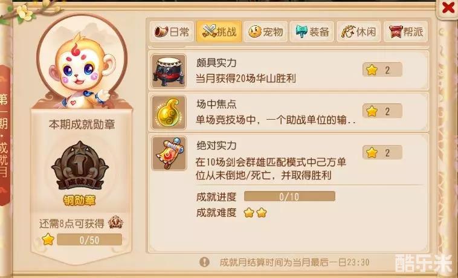Open the 装备 tab
This screenshot has width=458, height=278.
tap(312, 32)
